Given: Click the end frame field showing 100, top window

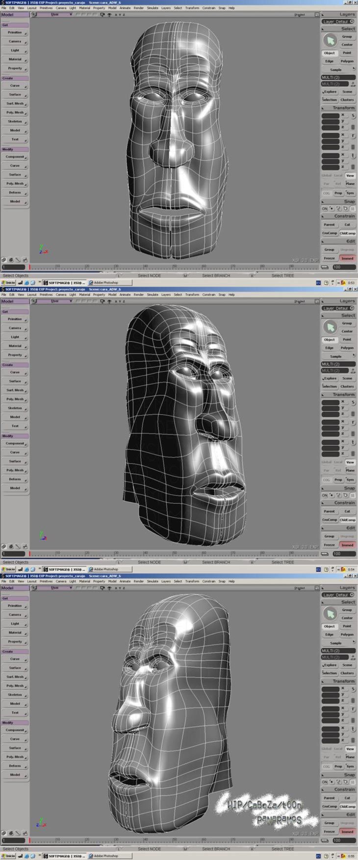Looking at the screenshot, I should coord(344,267).
